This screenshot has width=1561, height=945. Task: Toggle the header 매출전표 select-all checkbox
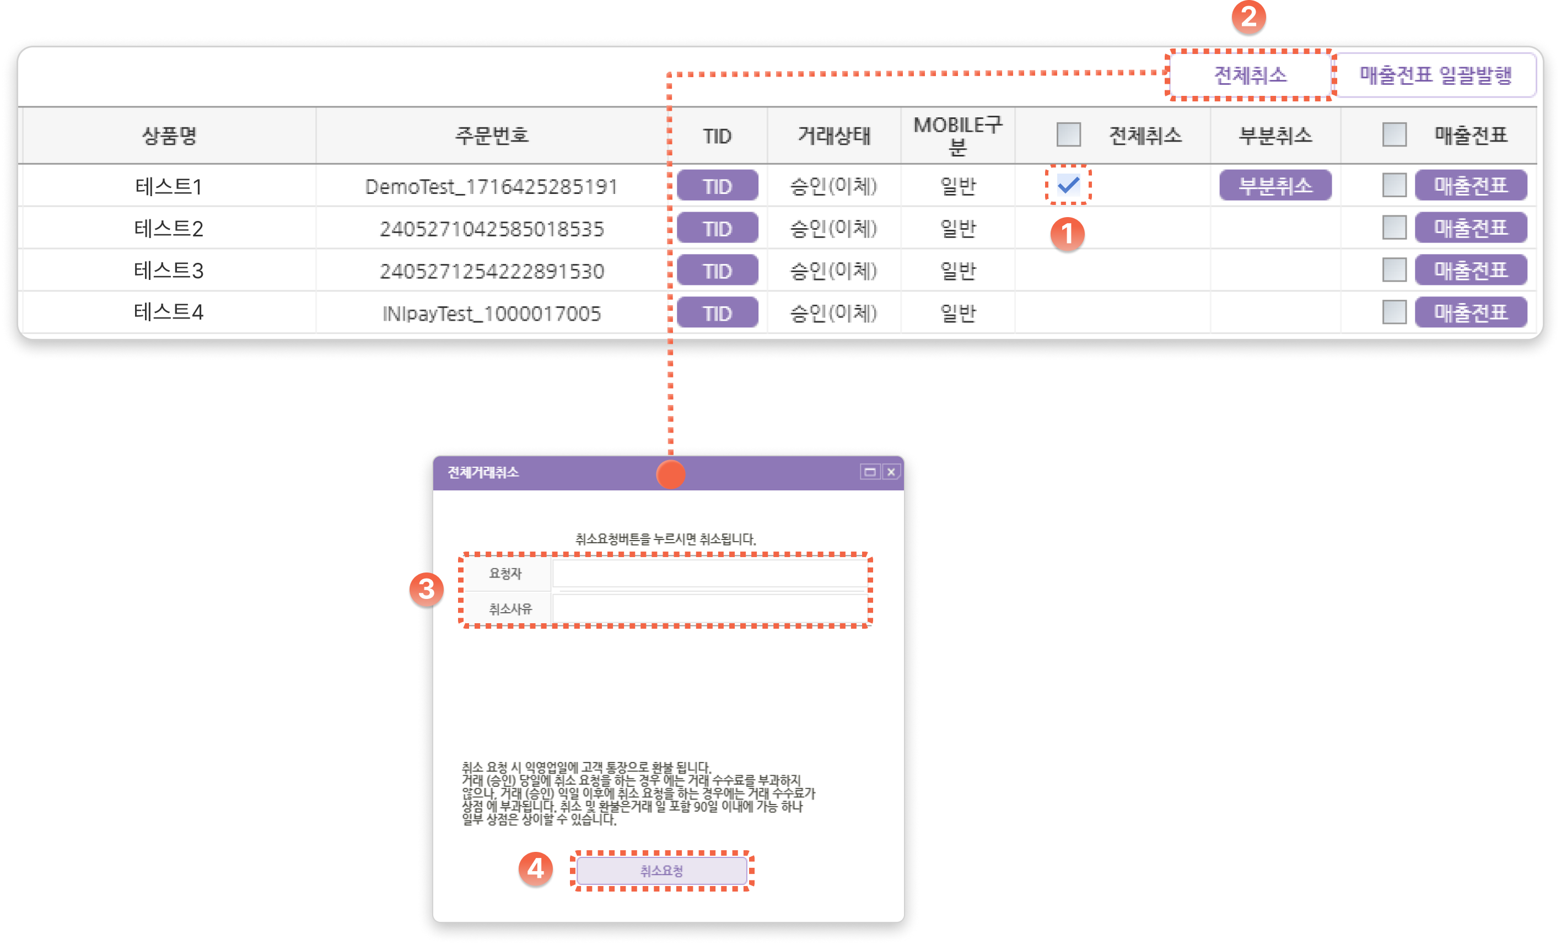(x=1394, y=134)
